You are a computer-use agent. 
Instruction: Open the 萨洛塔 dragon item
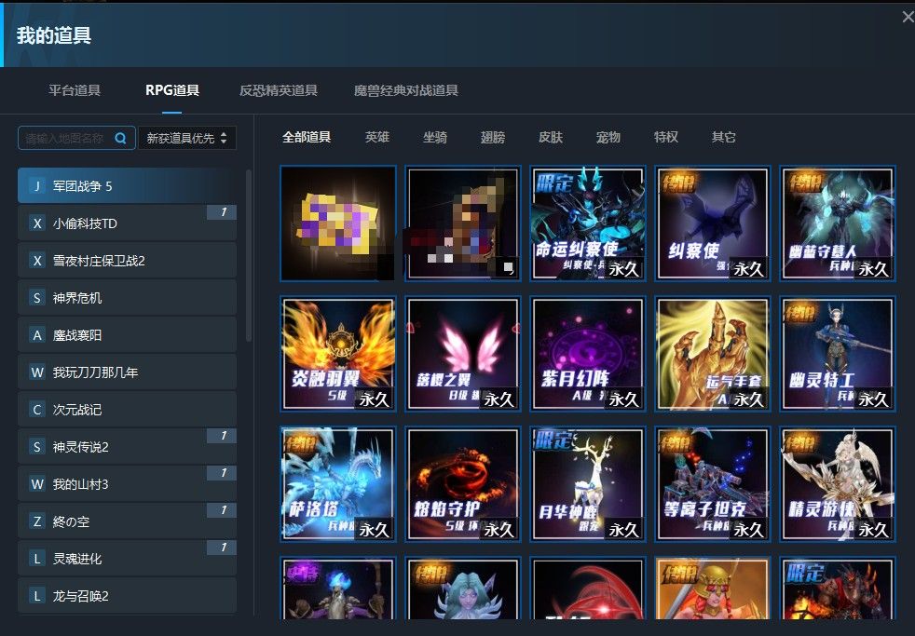(x=338, y=484)
